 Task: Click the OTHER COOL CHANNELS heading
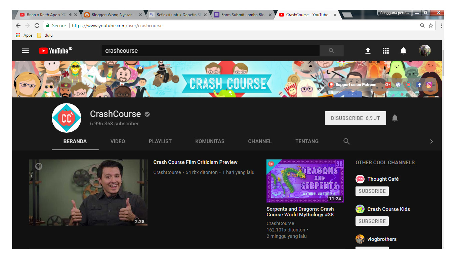point(385,163)
